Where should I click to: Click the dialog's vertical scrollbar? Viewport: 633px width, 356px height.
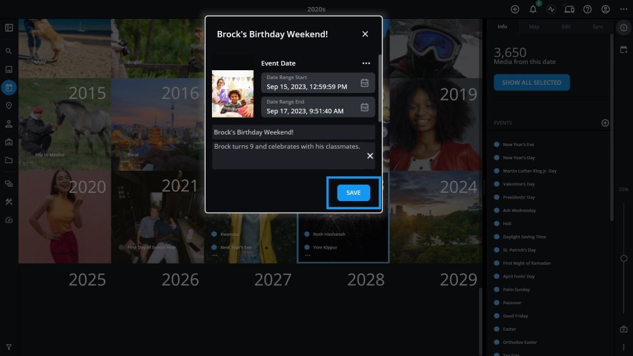380,88
